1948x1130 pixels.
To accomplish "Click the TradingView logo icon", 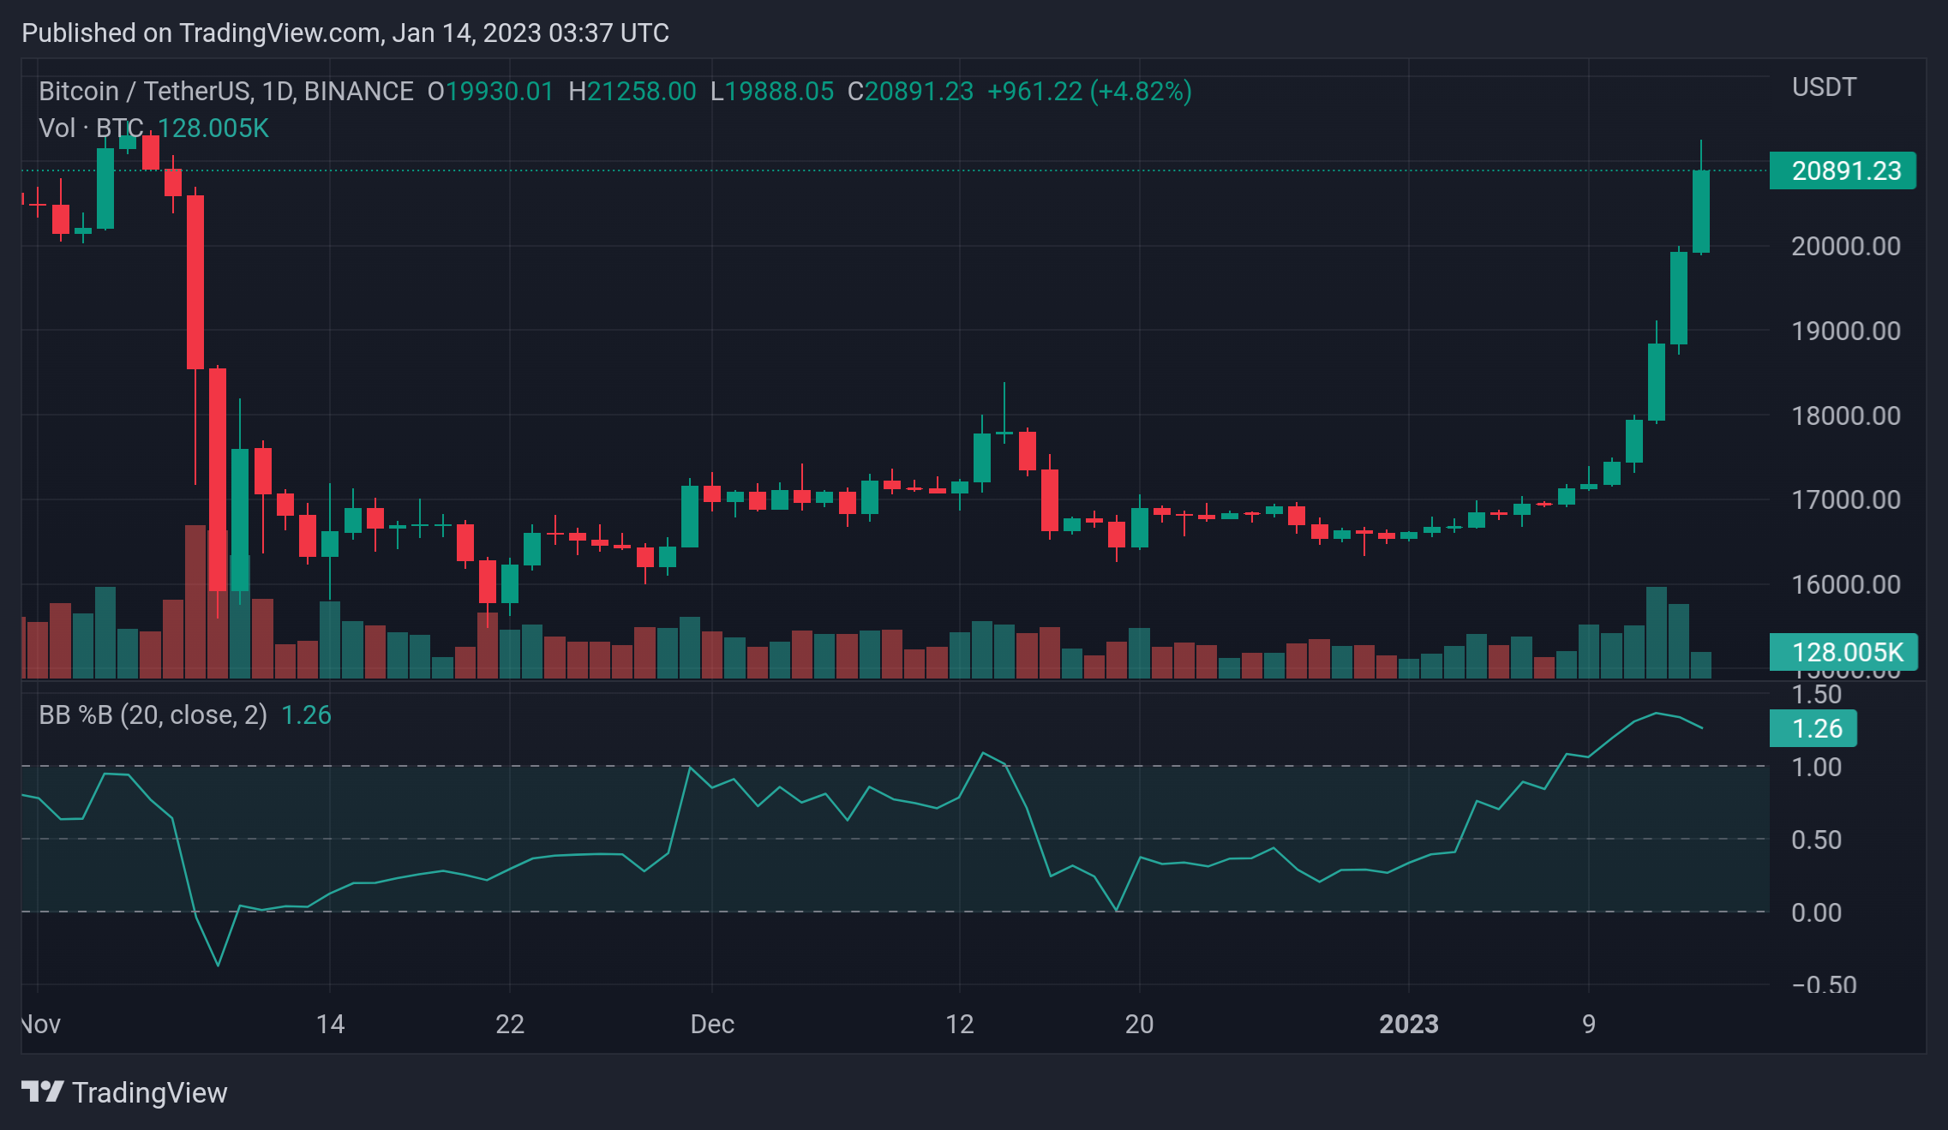I will pyautogui.click(x=42, y=1091).
